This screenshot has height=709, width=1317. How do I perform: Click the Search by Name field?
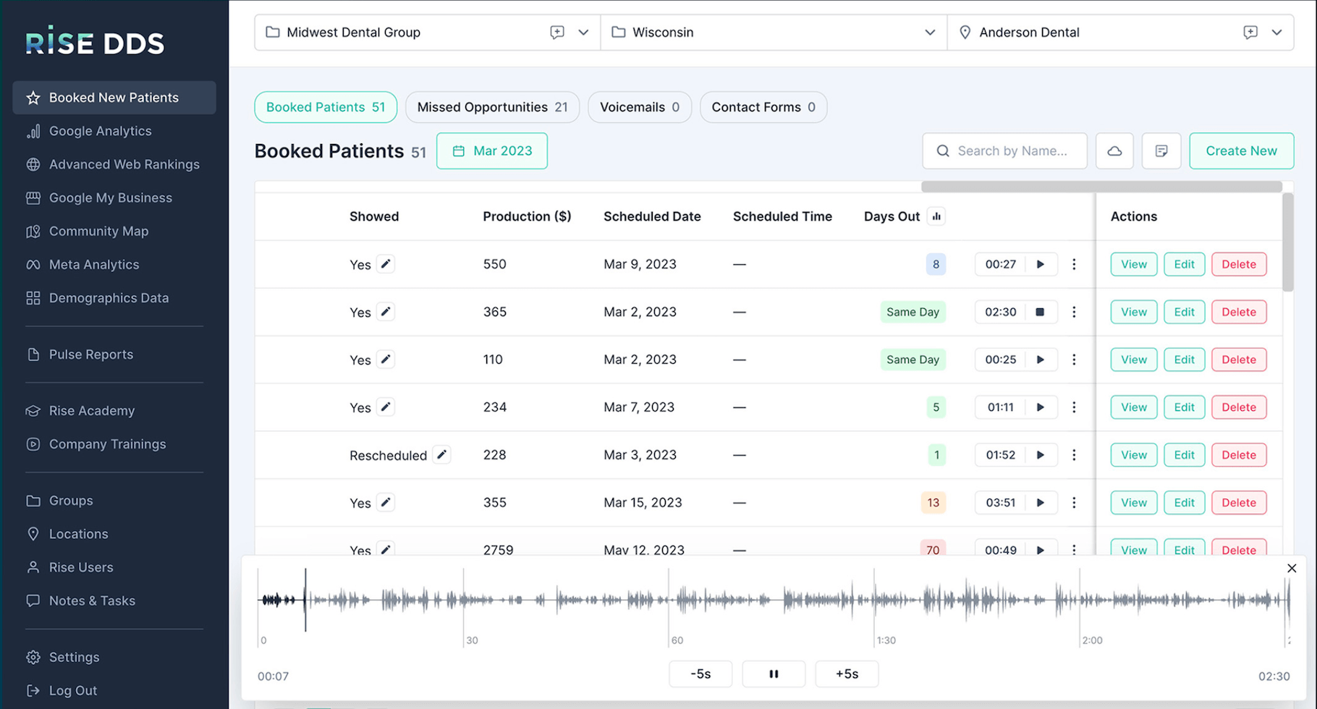[x=1004, y=151]
